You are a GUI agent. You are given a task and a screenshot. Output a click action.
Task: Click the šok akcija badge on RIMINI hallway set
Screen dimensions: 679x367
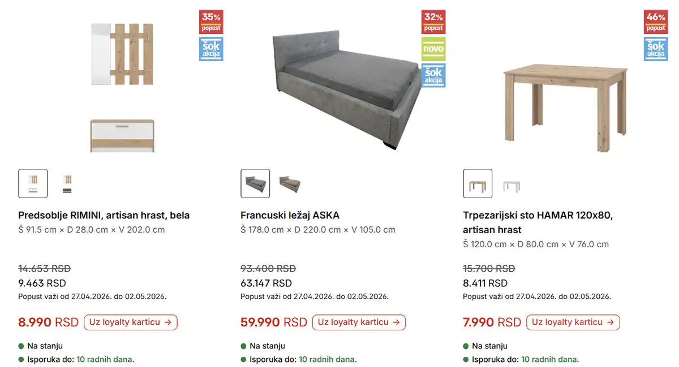click(x=211, y=49)
